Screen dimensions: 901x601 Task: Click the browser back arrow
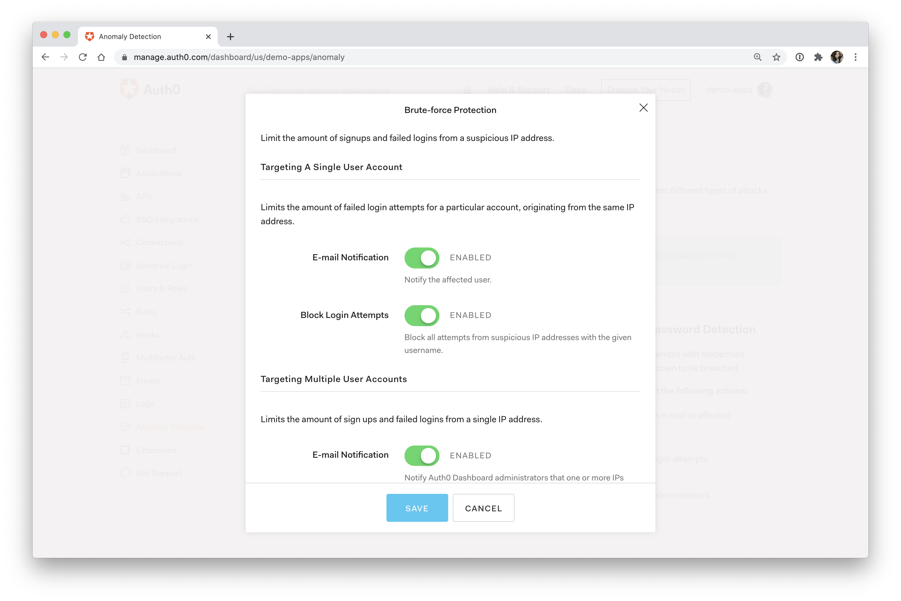(46, 57)
